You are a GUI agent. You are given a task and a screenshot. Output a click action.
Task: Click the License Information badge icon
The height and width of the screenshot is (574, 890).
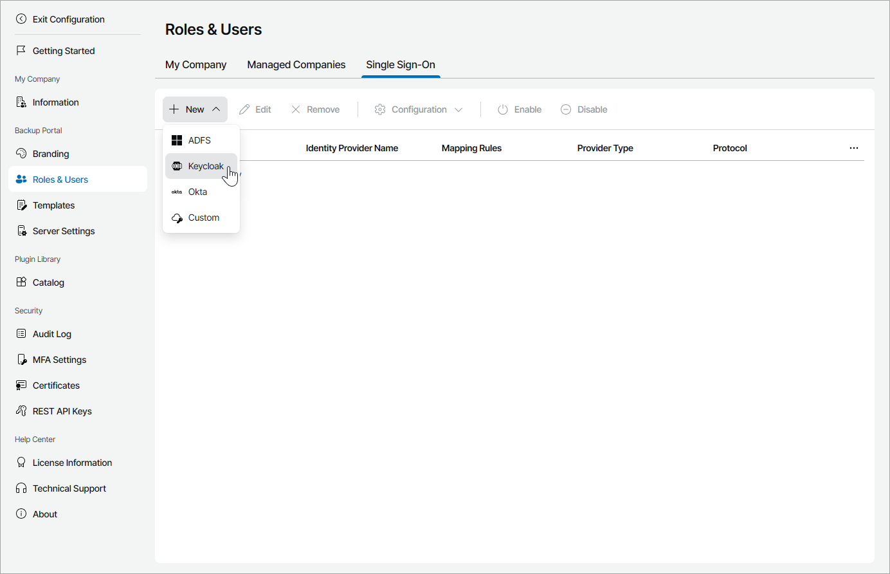point(21,463)
